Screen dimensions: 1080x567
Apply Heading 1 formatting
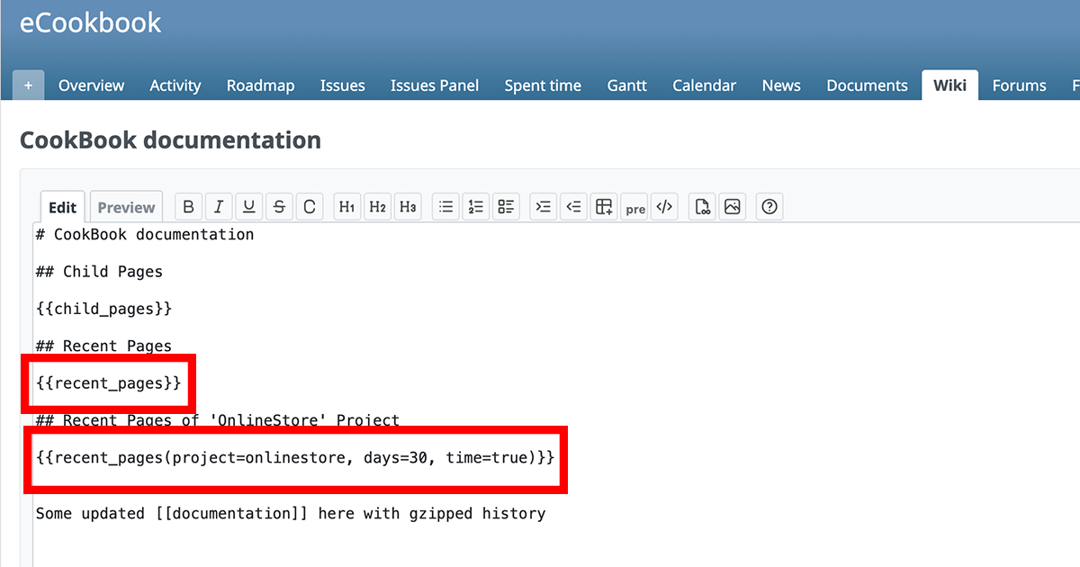(346, 206)
